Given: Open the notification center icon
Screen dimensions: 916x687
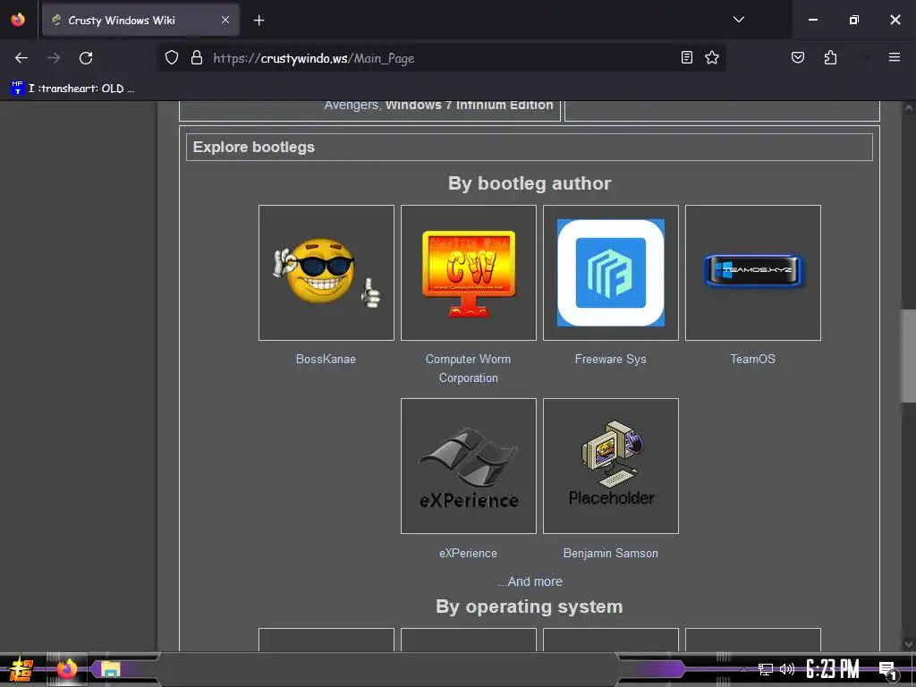Looking at the screenshot, I should point(887,671).
